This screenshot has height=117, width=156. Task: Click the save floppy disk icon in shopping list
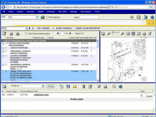click(68, 86)
